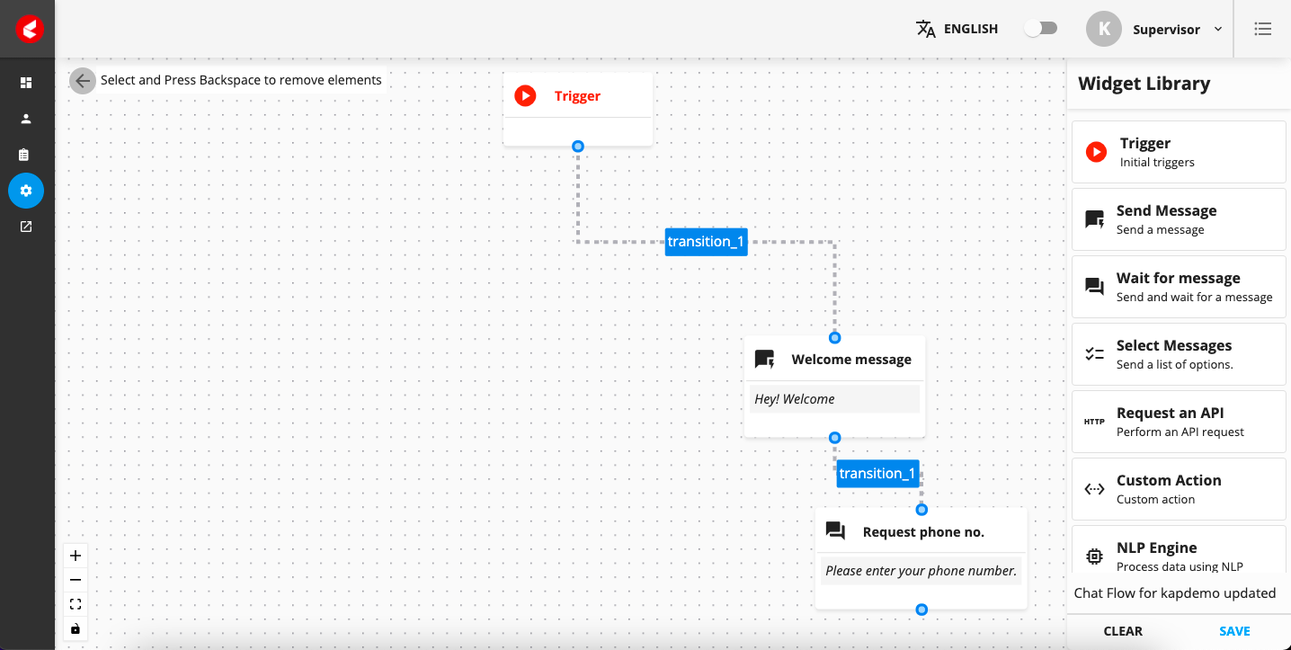Open the clipboard reports icon in sidebar
The image size is (1291, 650).
[26, 155]
